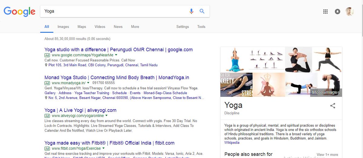The image size is (363, 158).
Task: Expand arrow next to www.aliveyogi.com/yoga/online
Action: [x=107, y=116]
